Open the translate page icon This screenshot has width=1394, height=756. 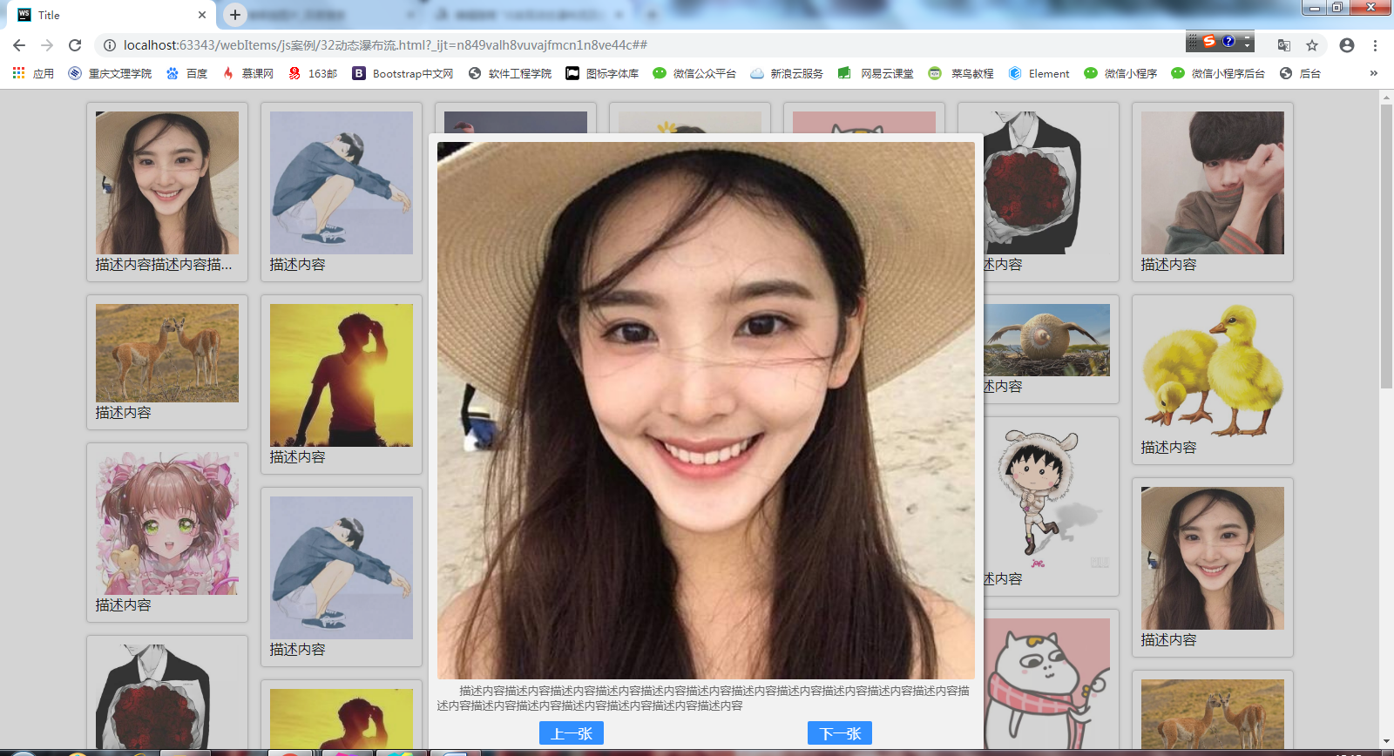[1284, 45]
